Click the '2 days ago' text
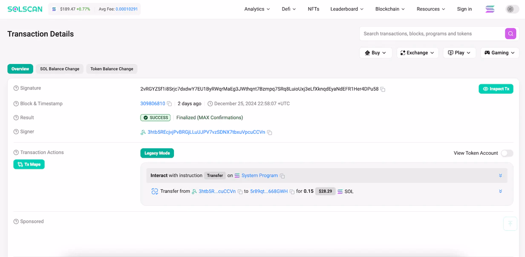 pos(190,104)
